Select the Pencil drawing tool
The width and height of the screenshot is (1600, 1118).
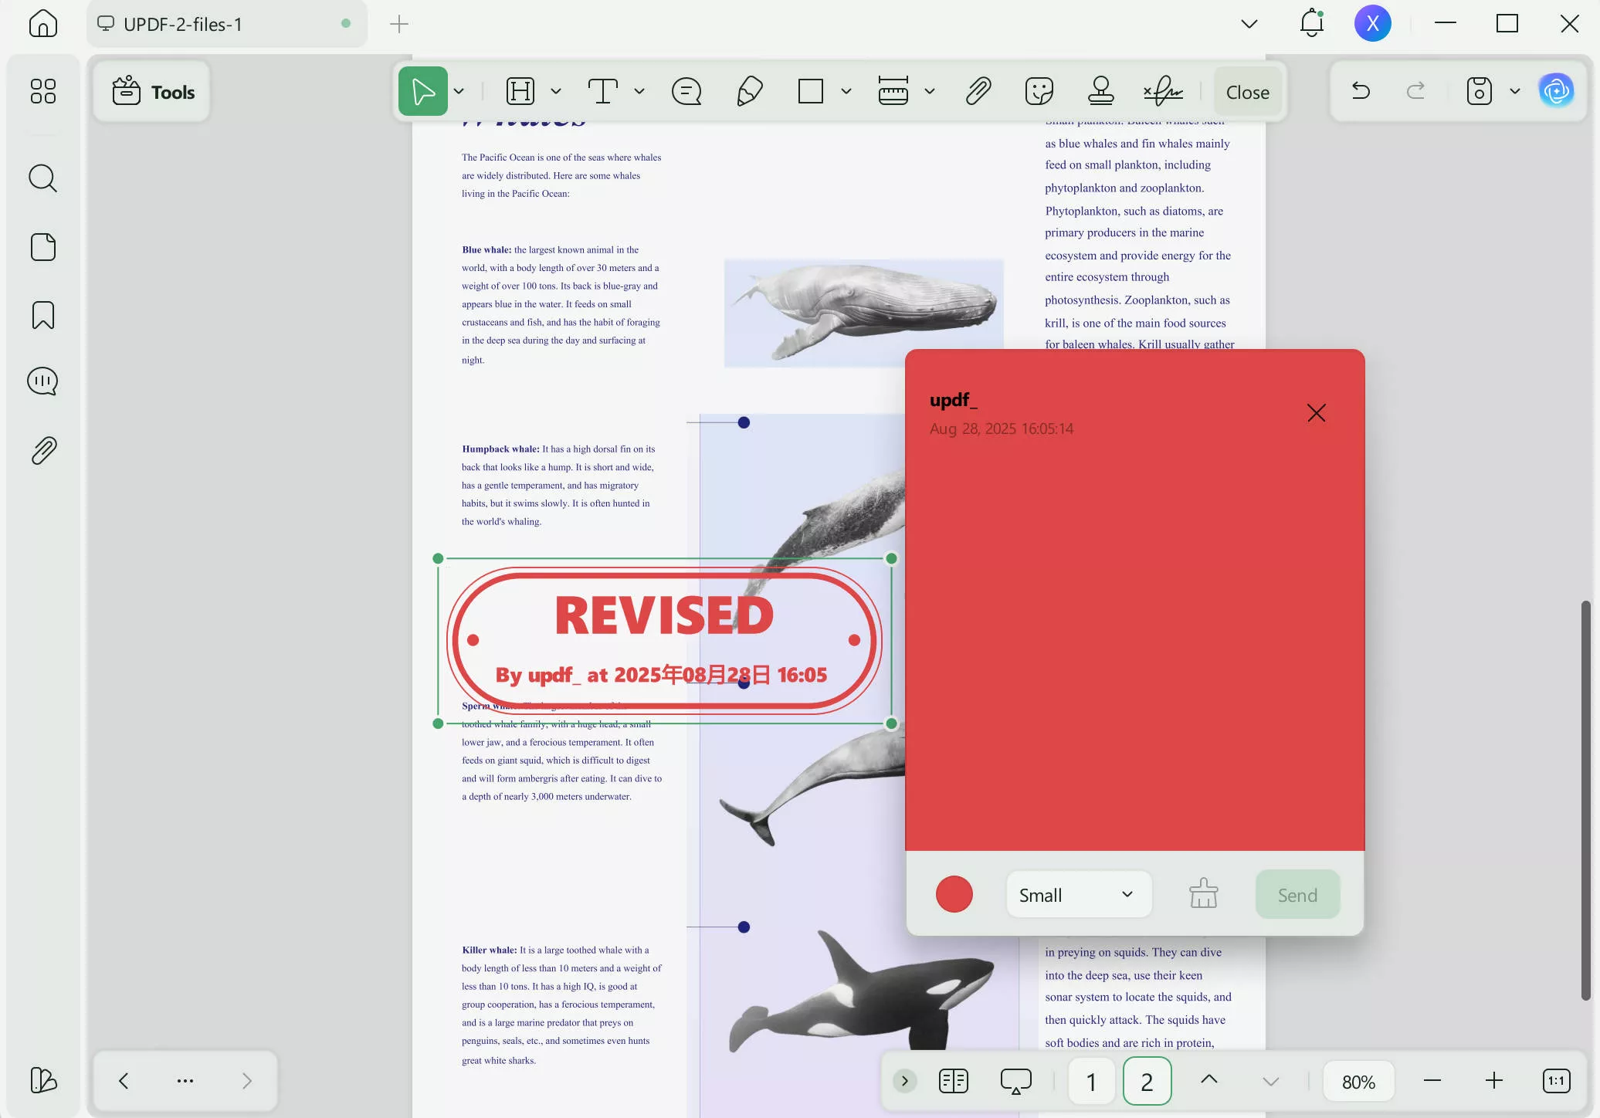750,91
